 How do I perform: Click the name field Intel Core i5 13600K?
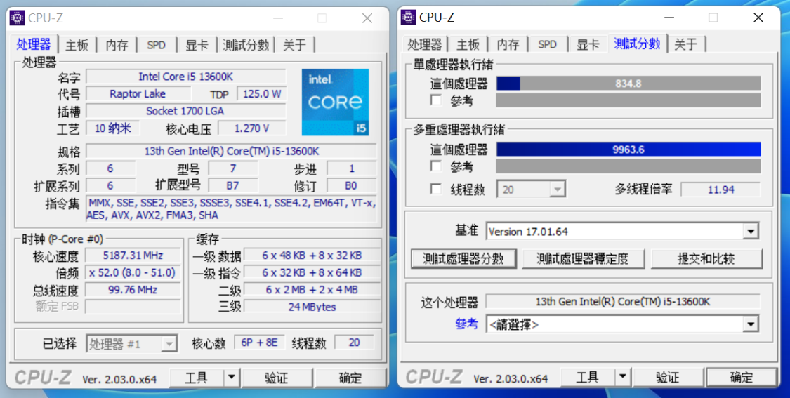(x=186, y=77)
